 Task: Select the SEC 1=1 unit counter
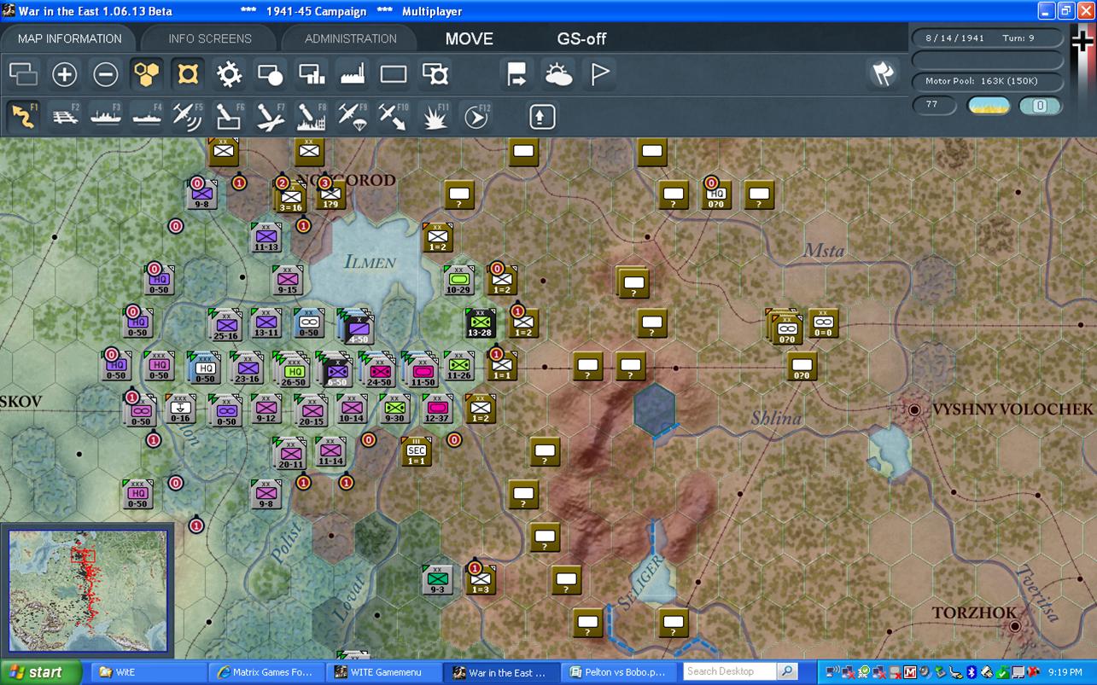click(416, 451)
